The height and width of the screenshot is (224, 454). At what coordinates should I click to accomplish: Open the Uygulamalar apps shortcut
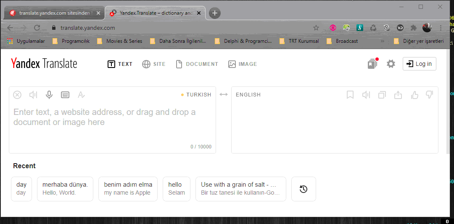26,41
